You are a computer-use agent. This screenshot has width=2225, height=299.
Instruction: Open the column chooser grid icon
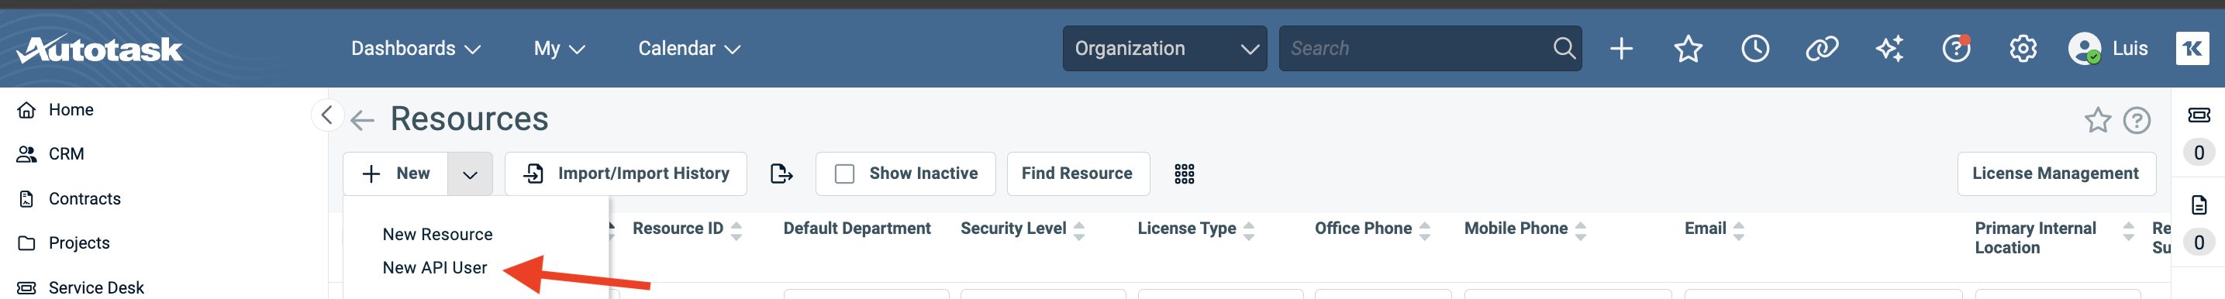(x=1184, y=174)
